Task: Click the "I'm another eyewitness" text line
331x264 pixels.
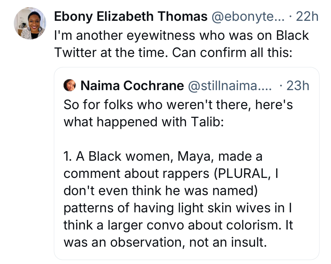Action: (163, 35)
